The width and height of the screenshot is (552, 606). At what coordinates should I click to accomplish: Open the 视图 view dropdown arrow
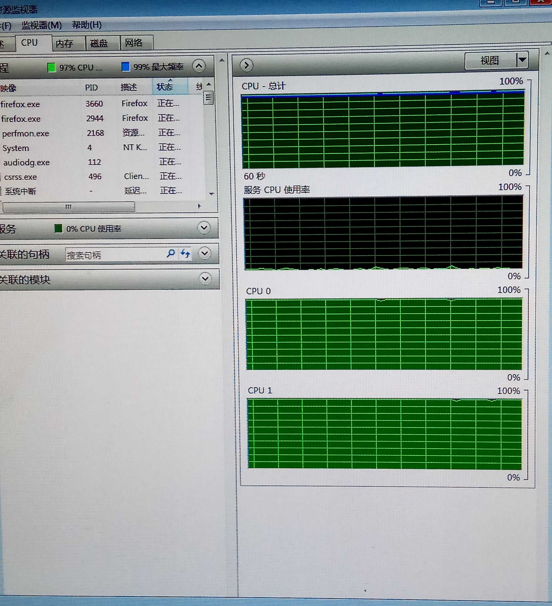click(x=522, y=60)
